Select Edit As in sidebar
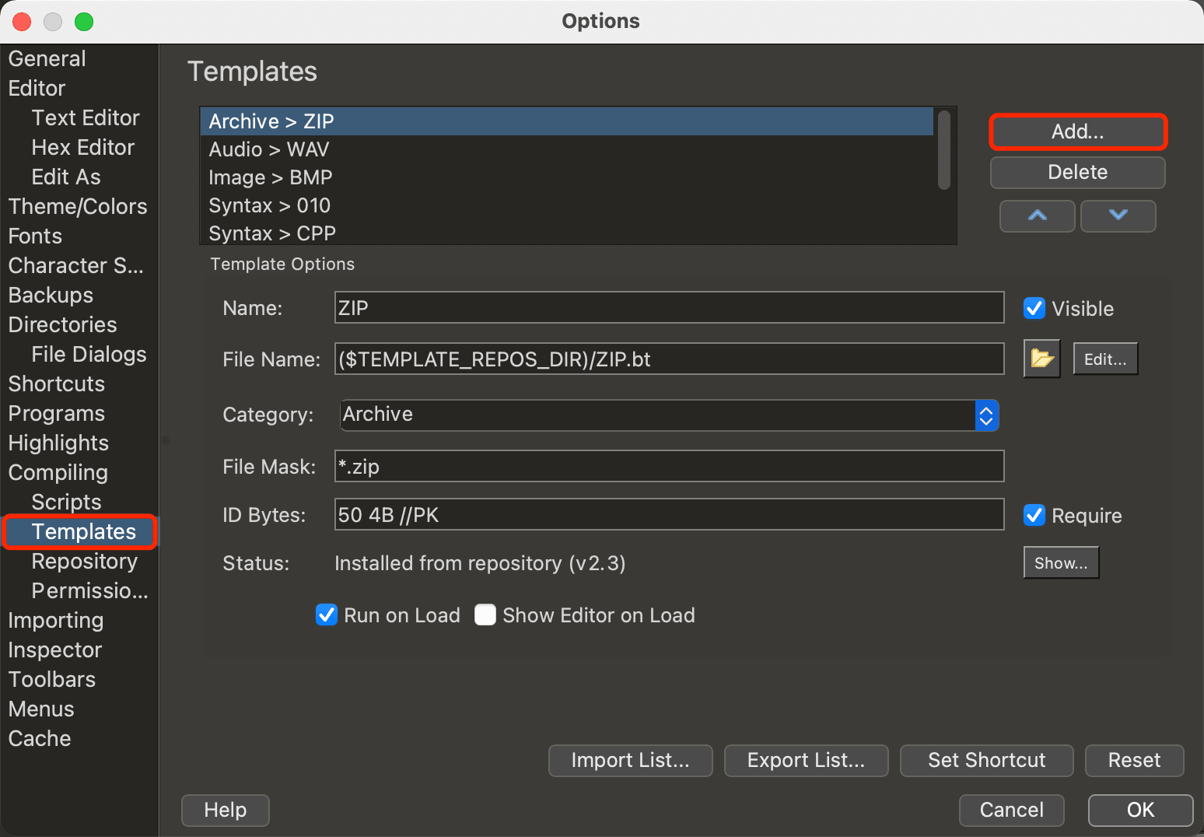The width and height of the screenshot is (1204, 837). click(x=66, y=177)
